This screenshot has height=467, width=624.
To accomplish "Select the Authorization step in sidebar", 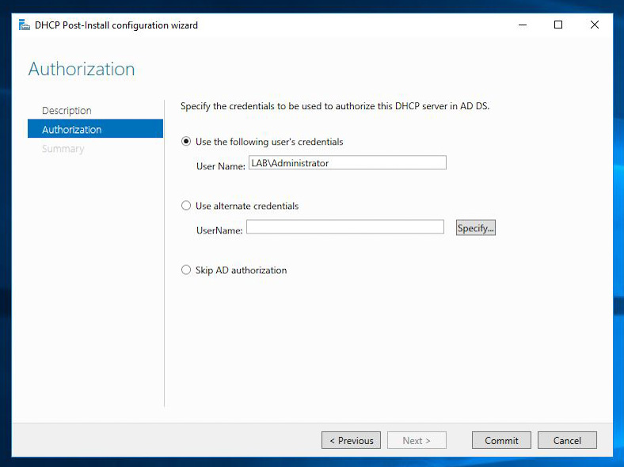I will tap(95, 128).
